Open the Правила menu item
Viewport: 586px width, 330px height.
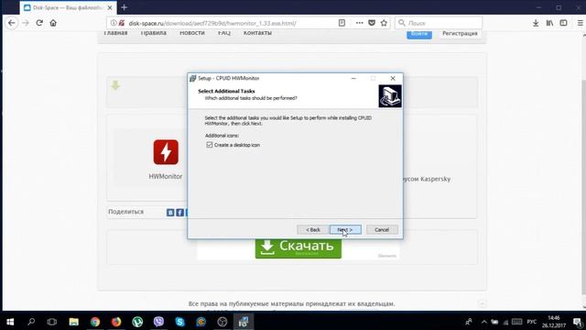pos(154,33)
